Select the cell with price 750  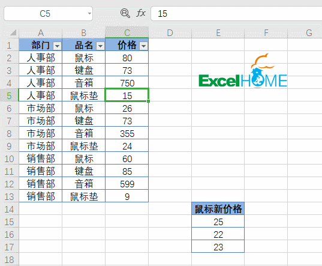pyautogui.click(x=127, y=83)
